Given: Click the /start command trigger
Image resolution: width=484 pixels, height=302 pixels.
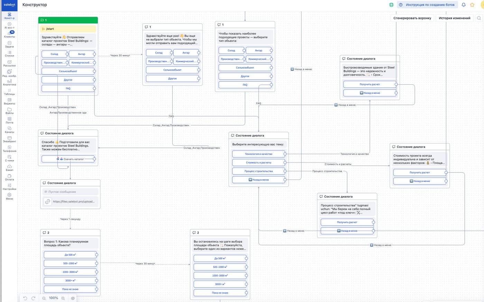Looking at the screenshot, I should click(x=68, y=29).
